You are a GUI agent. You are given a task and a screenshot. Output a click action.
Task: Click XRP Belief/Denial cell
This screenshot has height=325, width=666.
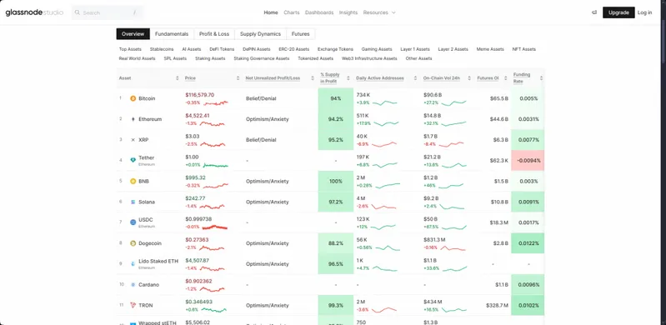[261, 140]
